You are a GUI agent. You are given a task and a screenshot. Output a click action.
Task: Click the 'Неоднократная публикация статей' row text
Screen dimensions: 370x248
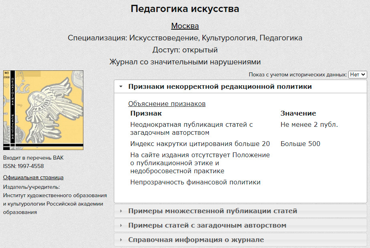click(192, 128)
